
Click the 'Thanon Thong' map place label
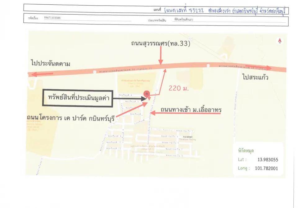coord(187,139)
